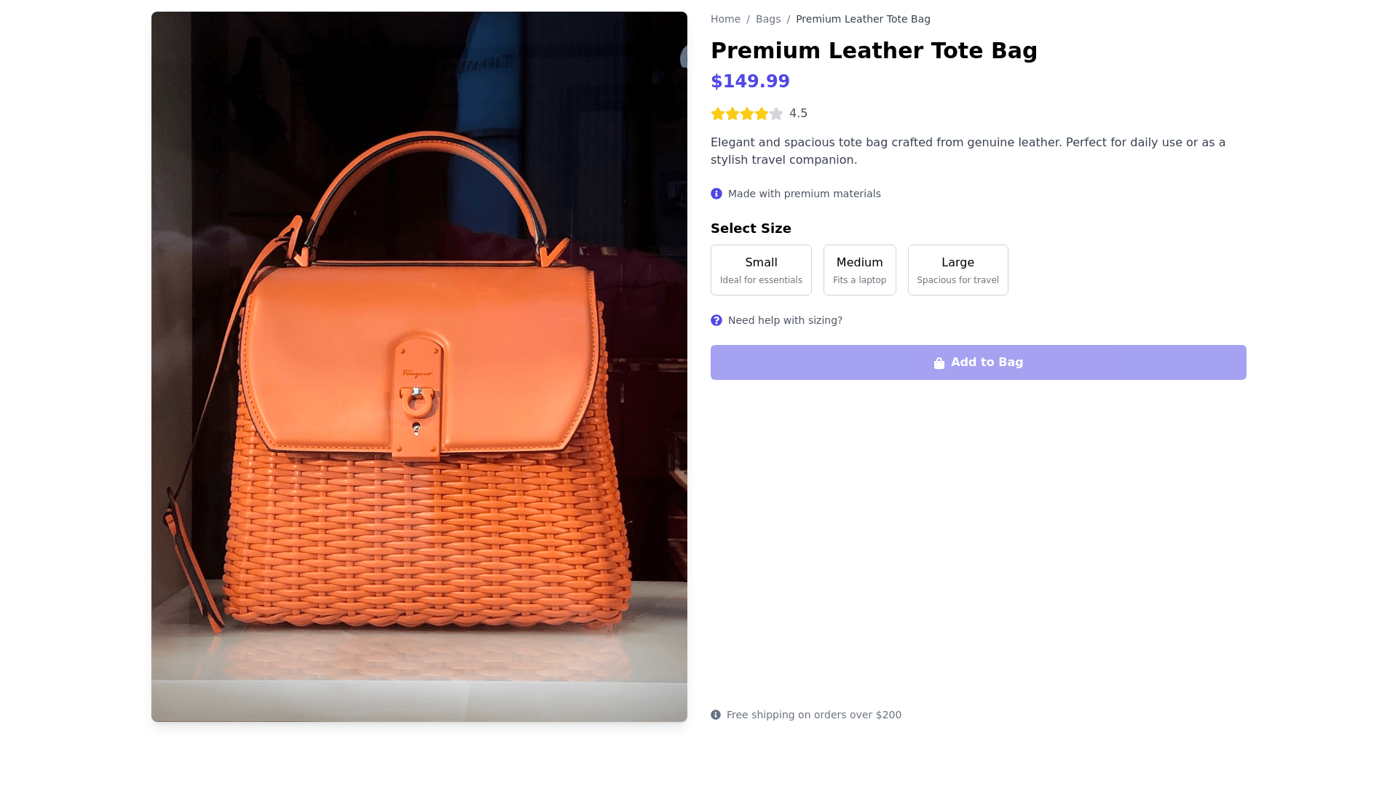Image resolution: width=1398 pixels, height=786 pixels.
Task: Click the first yellow rating star
Action: [718, 114]
